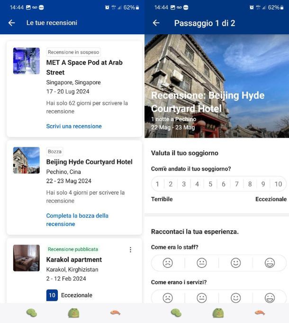This screenshot has height=323, width=289.
Task: Select stay score 4
Action: 197,184
